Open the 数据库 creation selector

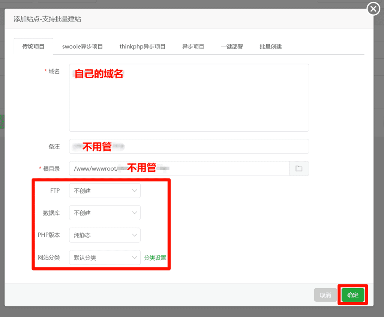coord(105,213)
